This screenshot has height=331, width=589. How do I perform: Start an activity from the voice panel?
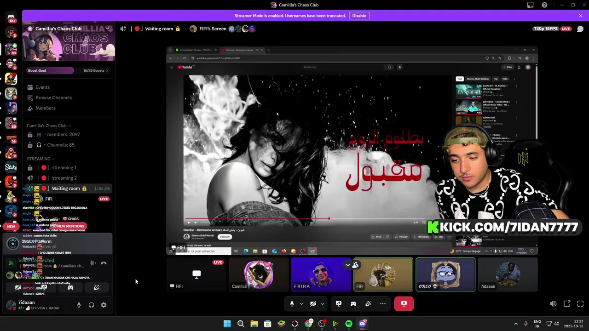(70, 287)
